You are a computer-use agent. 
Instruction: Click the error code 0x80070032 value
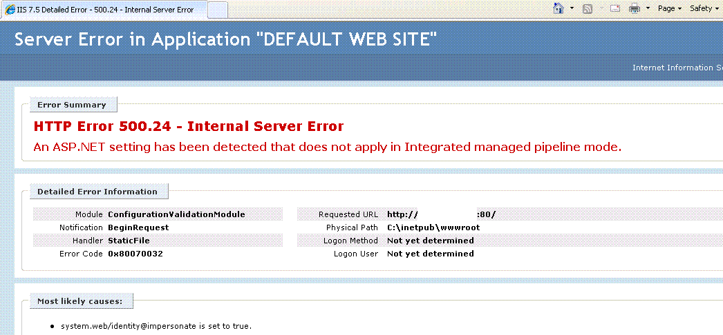pos(135,254)
